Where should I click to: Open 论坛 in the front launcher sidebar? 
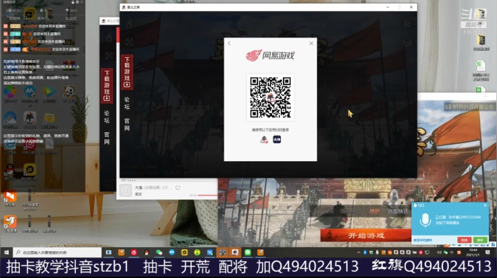(127, 103)
